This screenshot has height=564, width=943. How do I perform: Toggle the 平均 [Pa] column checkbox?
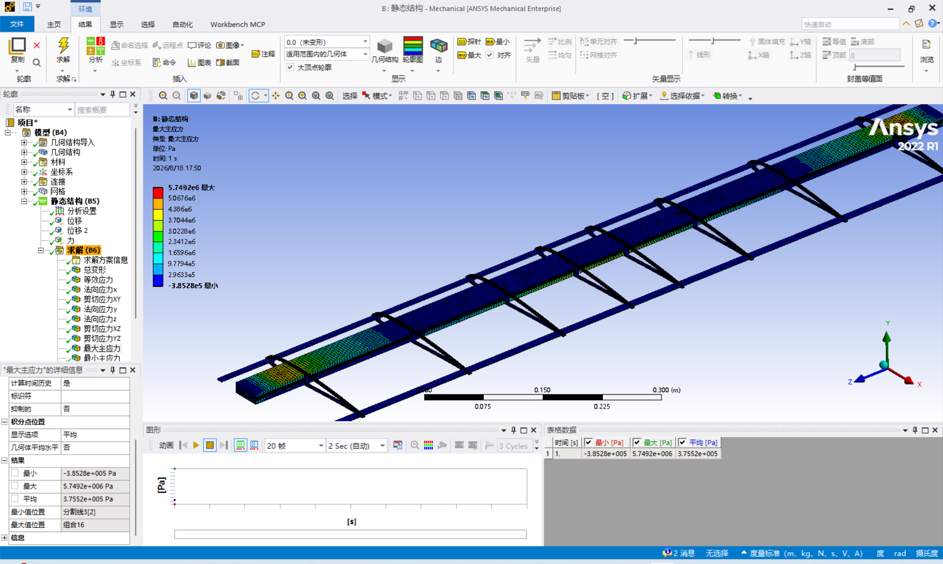click(683, 442)
